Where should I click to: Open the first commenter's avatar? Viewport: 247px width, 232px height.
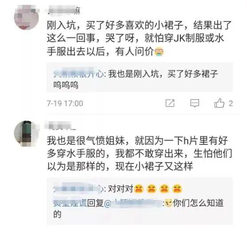tap(27, 17)
